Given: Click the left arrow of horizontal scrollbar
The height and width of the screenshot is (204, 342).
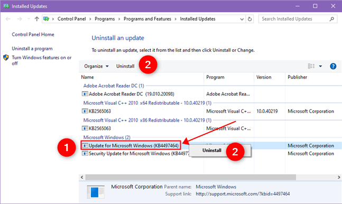Looking at the screenshot, I should coord(82,177).
